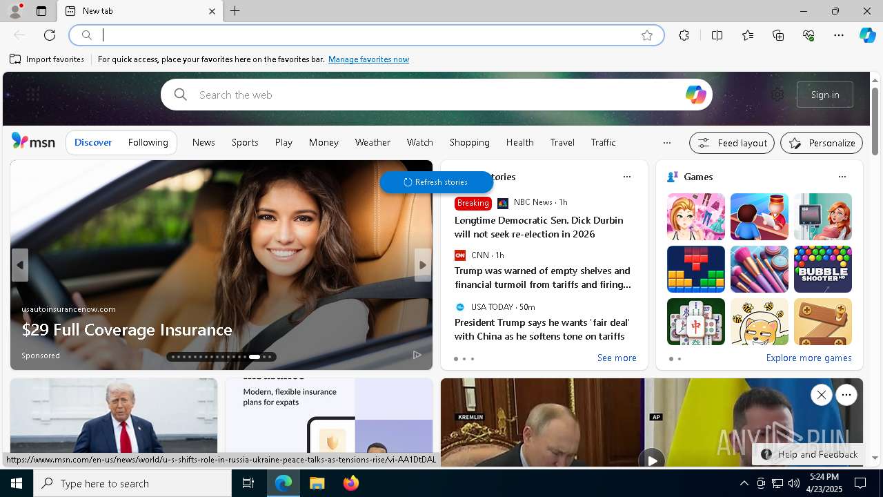This screenshot has width=883, height=497.
Task: Select the Following tab
Action: (x=148, y=142)
